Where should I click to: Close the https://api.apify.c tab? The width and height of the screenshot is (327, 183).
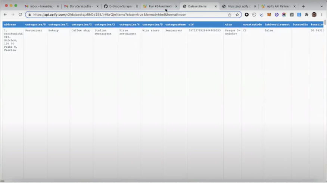[x=255, y=6]
